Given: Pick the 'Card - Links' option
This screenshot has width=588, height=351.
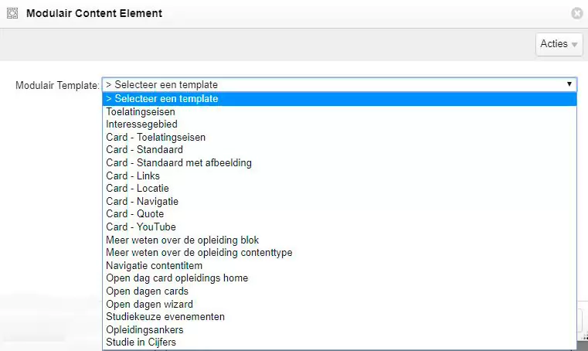Looking at the screenshot, I should coord(133,175).
